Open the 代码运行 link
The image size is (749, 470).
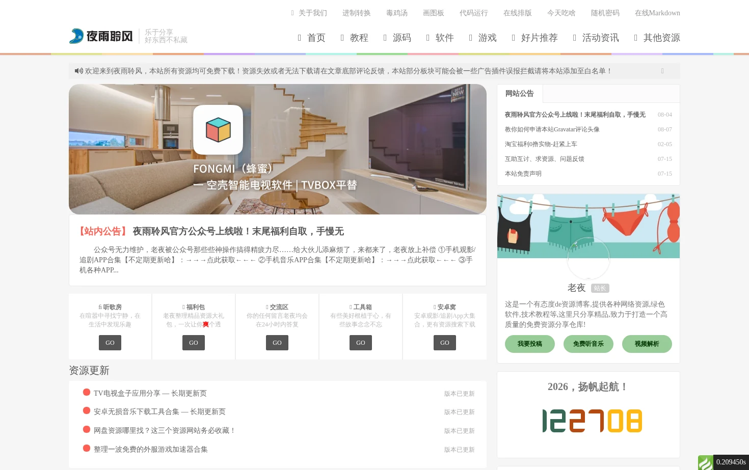(474, 13)
